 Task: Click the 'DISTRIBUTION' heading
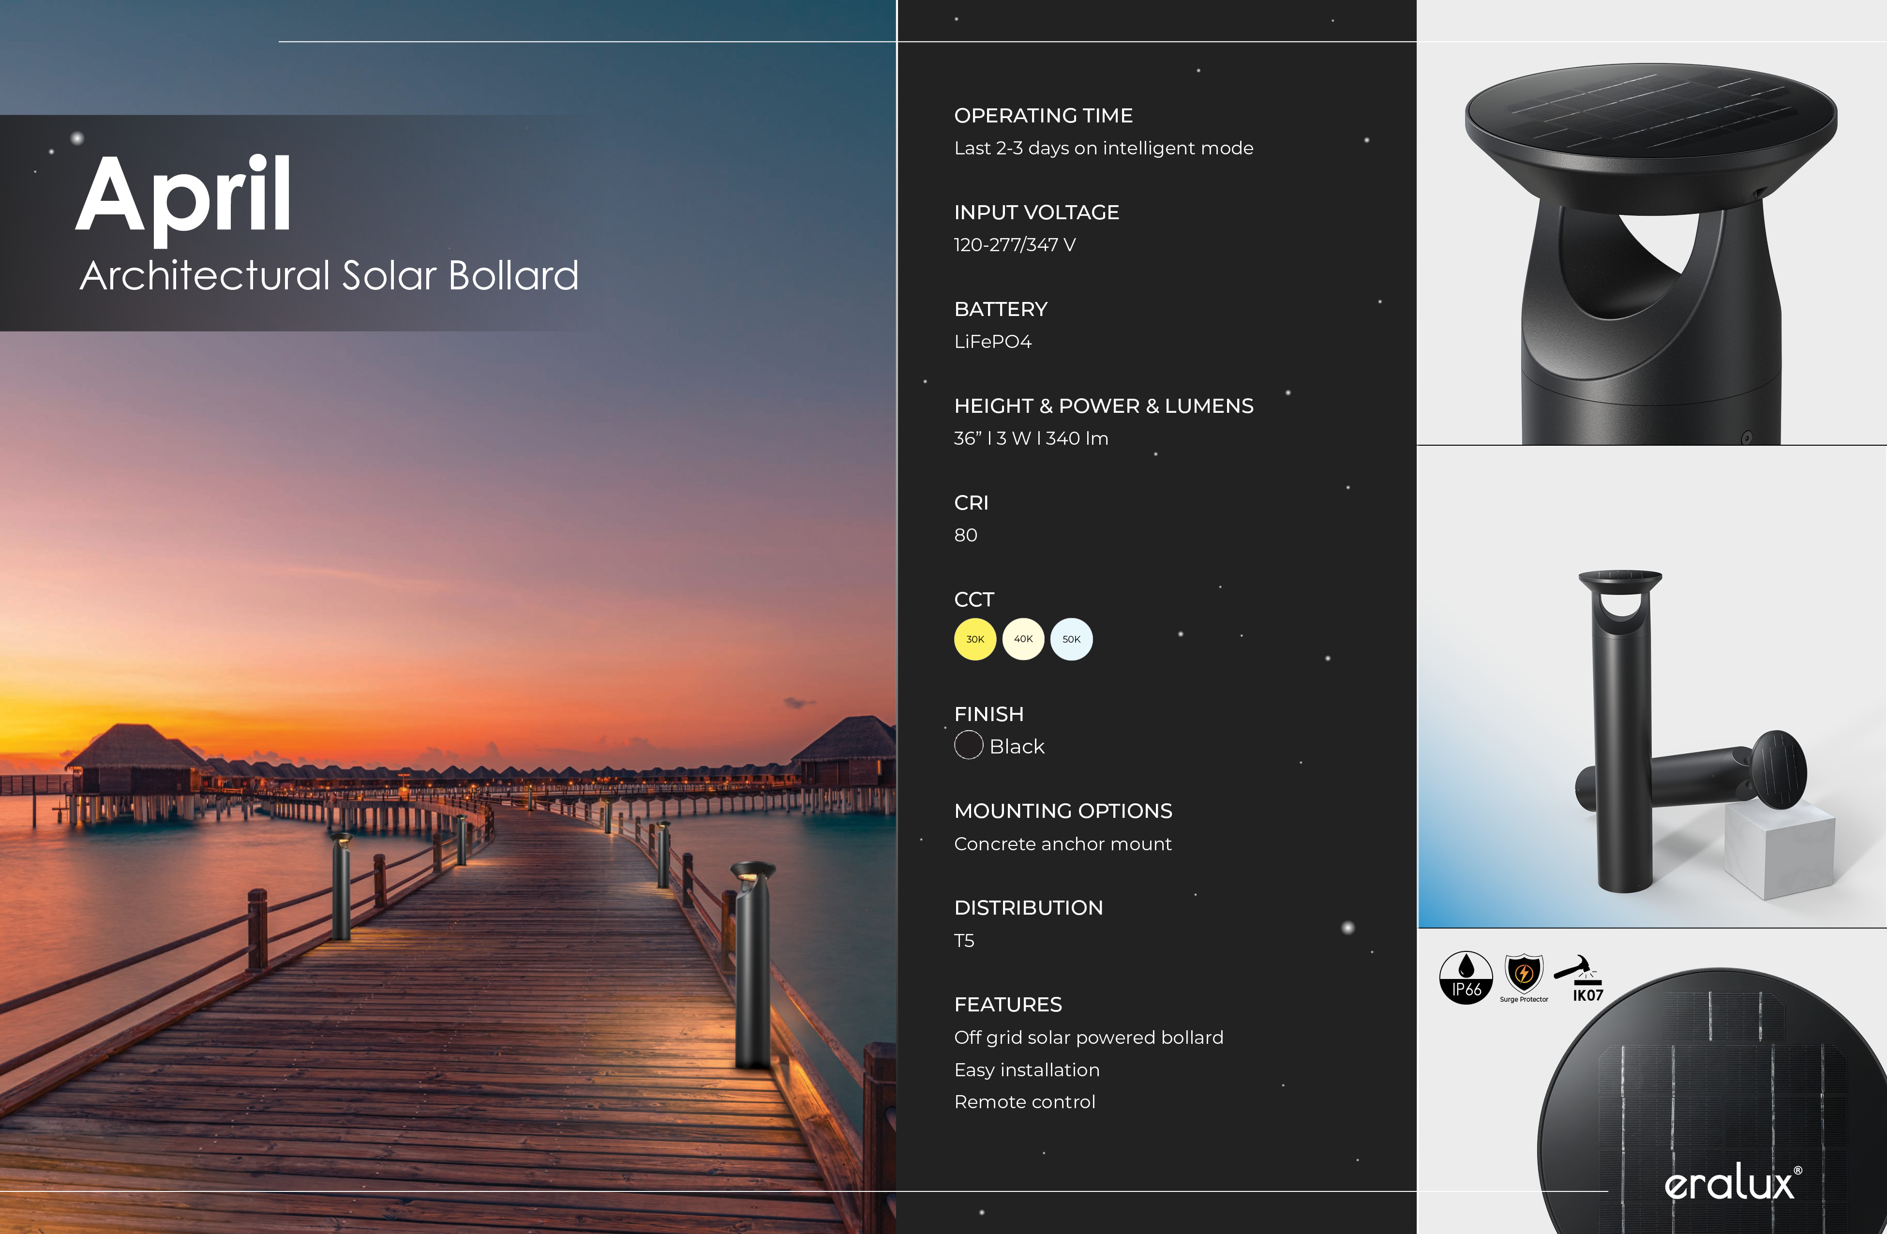tap(1028, 908)
